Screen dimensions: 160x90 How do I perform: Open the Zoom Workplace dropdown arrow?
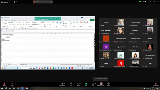(10, 2)
